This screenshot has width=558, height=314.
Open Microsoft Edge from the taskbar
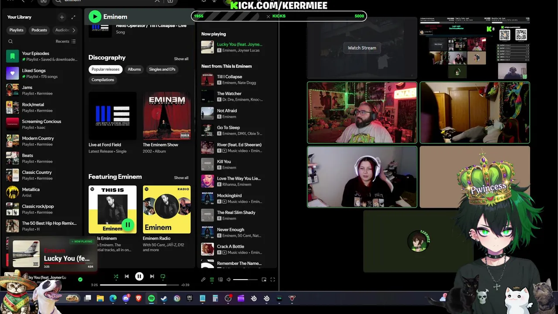[x=113, y=298]
